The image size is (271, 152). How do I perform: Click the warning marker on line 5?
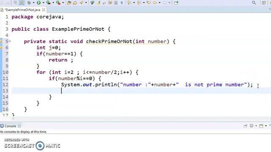1,41
